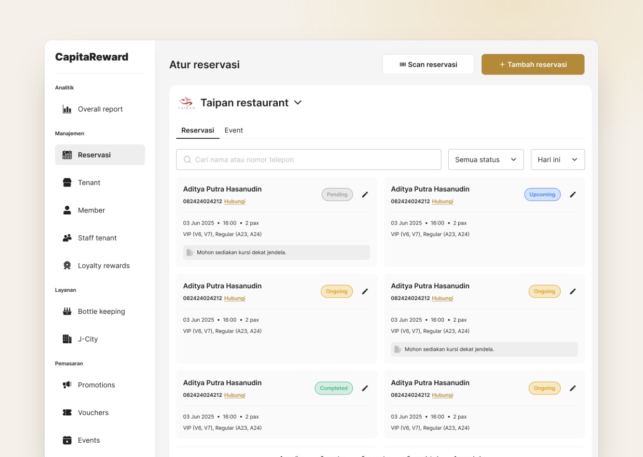Viewport: 643px width, 457px height.
Task: Select the J-City building icon
Action: click(67, 339)
